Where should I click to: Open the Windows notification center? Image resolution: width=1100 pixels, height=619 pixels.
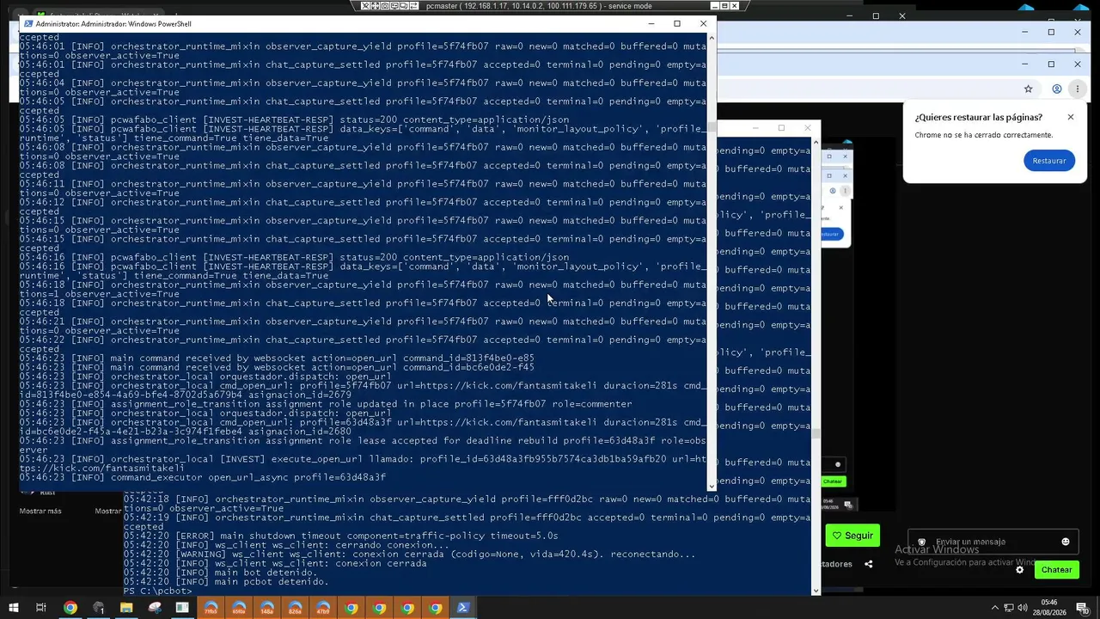(1083, 608)
